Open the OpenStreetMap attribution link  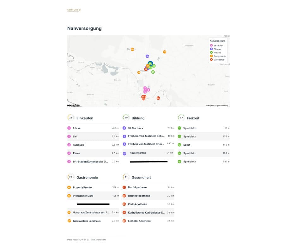(222, 106)
